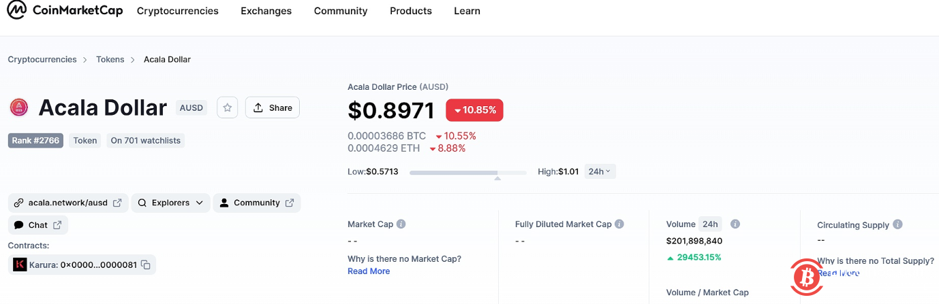Image resolution: width=939 pixels, height=304 pixels.
Task: Open Market Cap info tooltip icon
Action: (x=401, y=224)
